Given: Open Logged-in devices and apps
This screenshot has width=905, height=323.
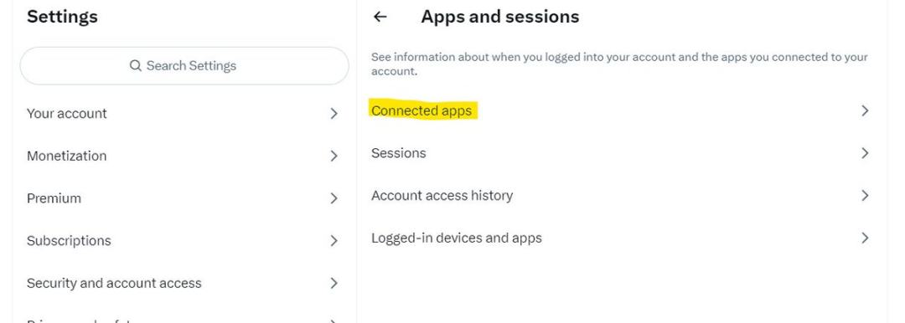Looking at the screenshot, I should pyautogui.click(x=622, y=238).
